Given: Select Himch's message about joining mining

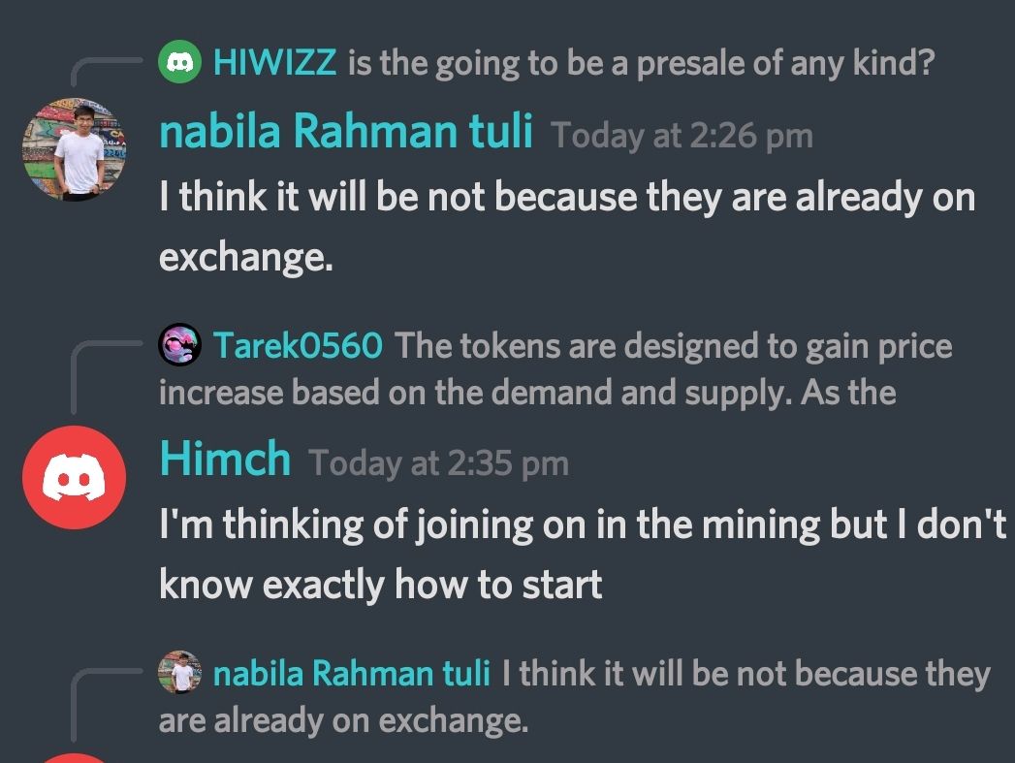Looking at the screenshot, I should (583, 554).
